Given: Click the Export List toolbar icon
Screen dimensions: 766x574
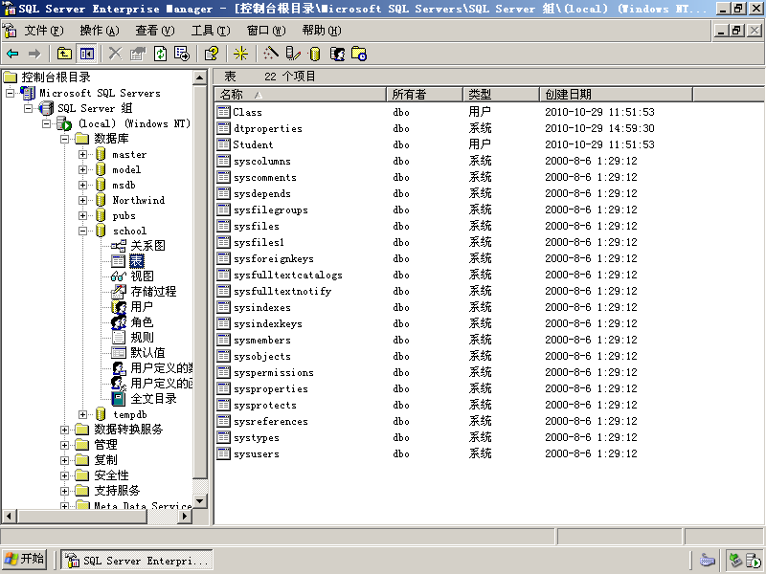Looking at the screenshot, I should coord(182,54).
